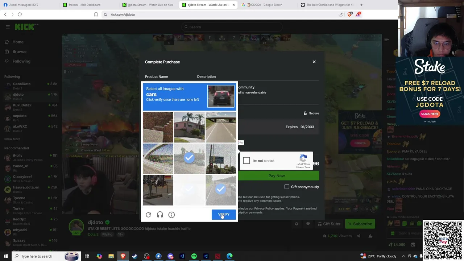Image resolution: width=464 pixels, height=261 pixels.
Task: Select the pink house with palms tile
Action: click(x=189, y=127)
